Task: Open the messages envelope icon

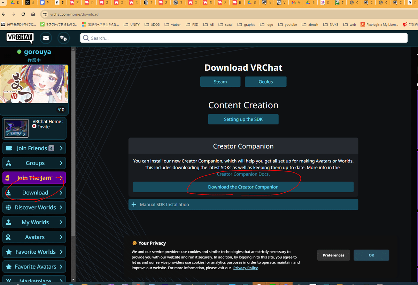Action: click(46, 38)
